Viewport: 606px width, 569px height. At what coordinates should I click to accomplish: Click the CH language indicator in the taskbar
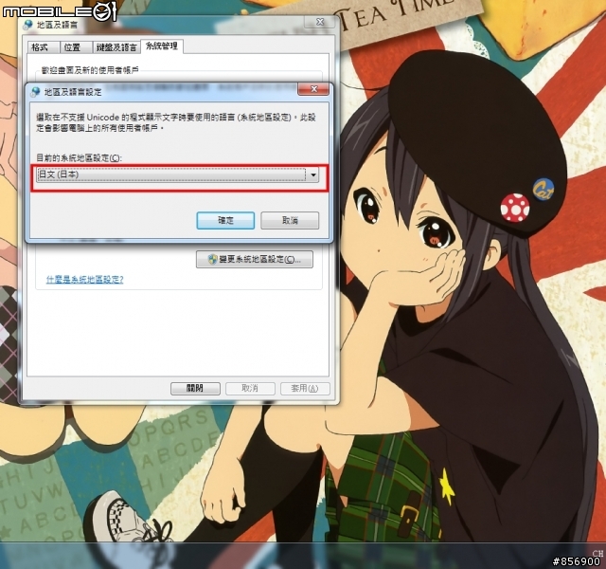[597, 553]
